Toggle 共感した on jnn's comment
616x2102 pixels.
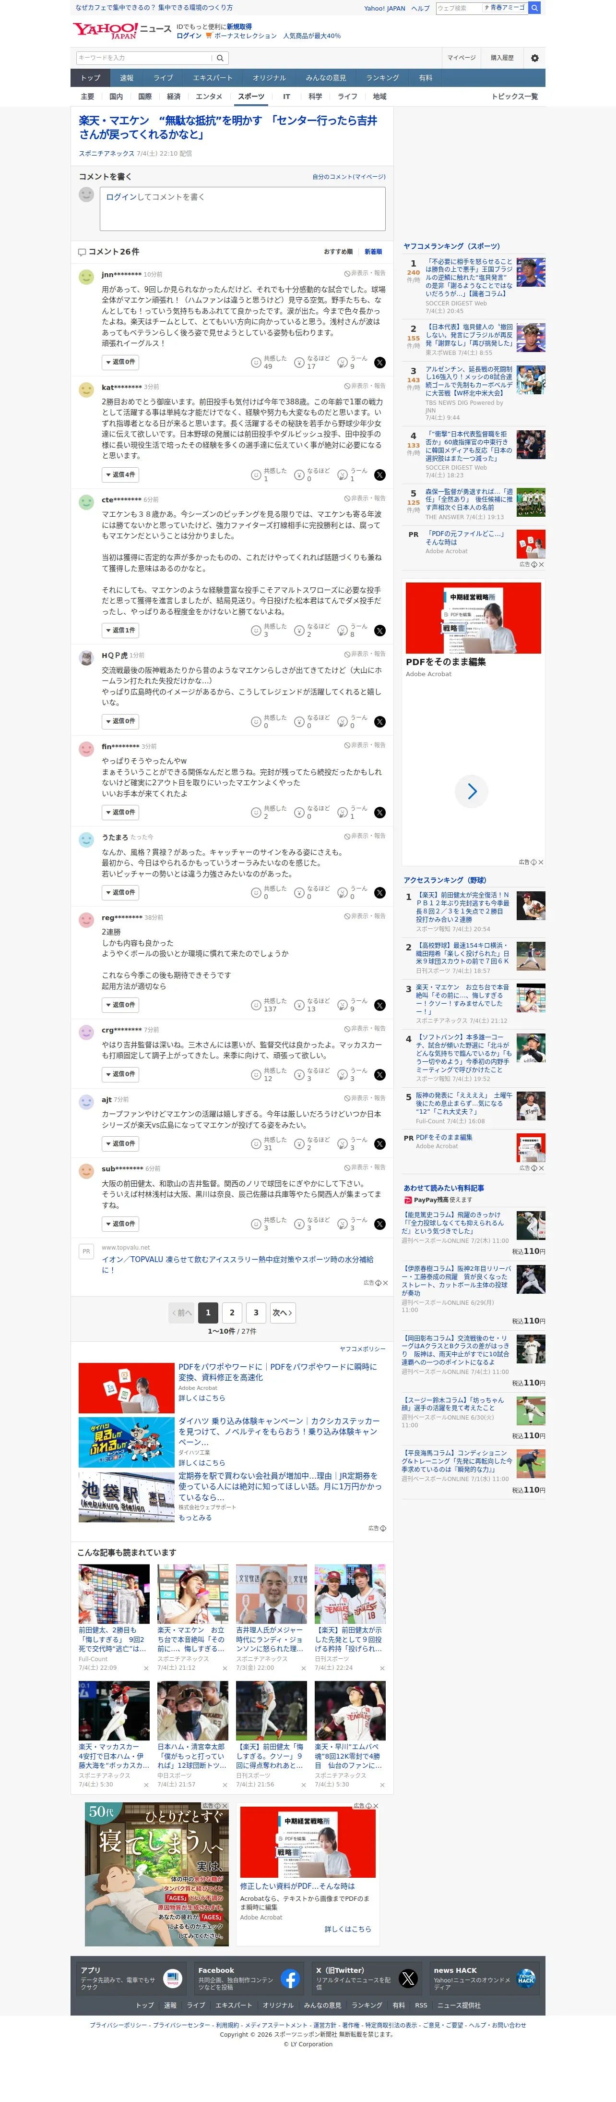pyautogui.click(x=269, y=362)
